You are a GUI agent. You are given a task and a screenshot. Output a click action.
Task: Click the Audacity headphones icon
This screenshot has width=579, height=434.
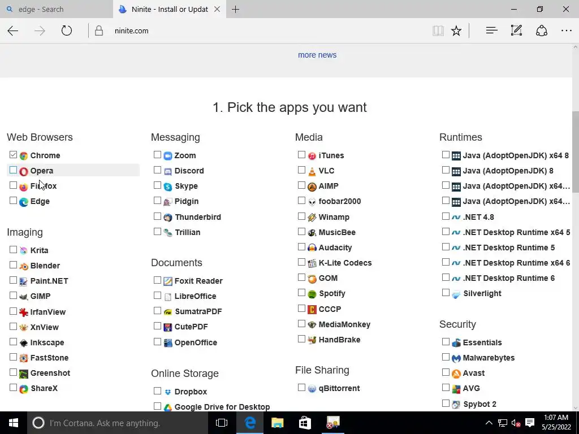click(312, 248)
